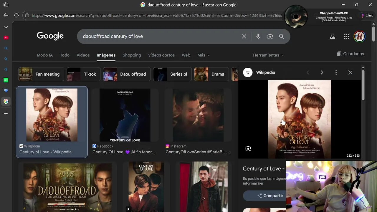Image resolution: width=377 pixels, height=212 pixels.
Task: Search inside image with Lens icon
Action: [x=248, y=149]
